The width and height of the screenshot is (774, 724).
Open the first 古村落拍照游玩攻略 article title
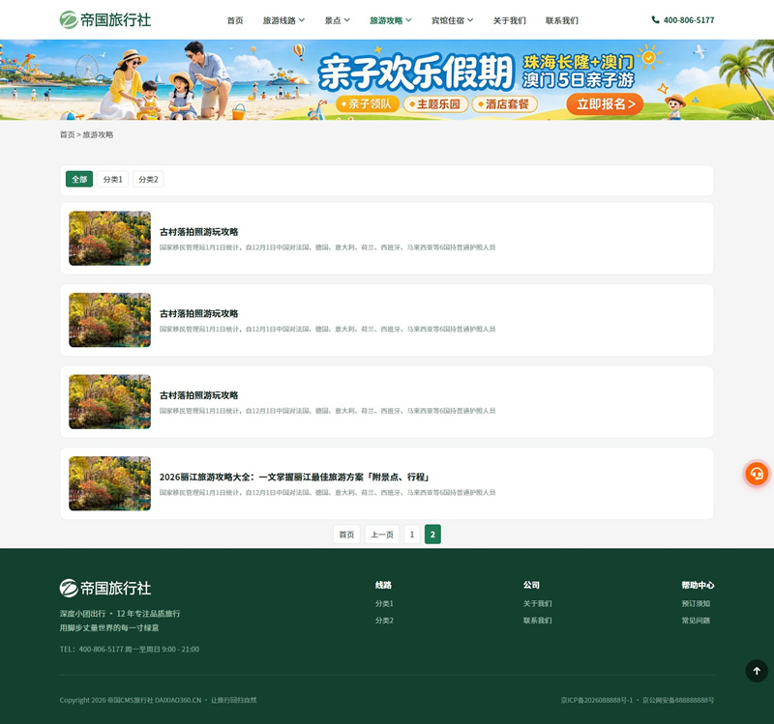(199, 232)
